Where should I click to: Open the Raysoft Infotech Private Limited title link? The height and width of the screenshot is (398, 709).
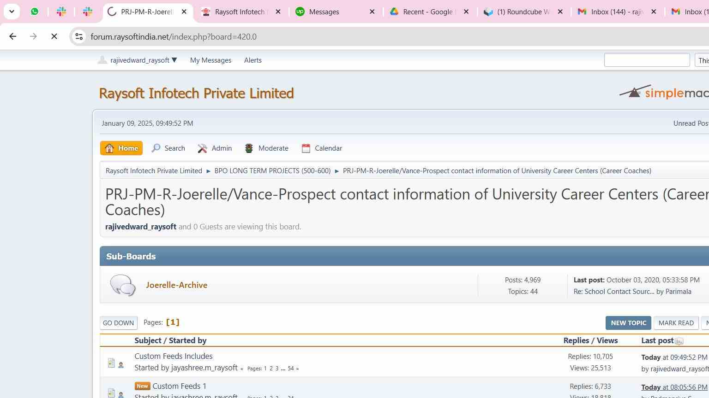coord(196,93)
